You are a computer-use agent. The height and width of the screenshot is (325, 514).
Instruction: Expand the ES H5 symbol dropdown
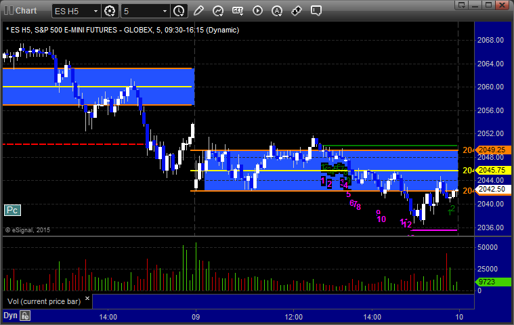click(x=95, y=11)
